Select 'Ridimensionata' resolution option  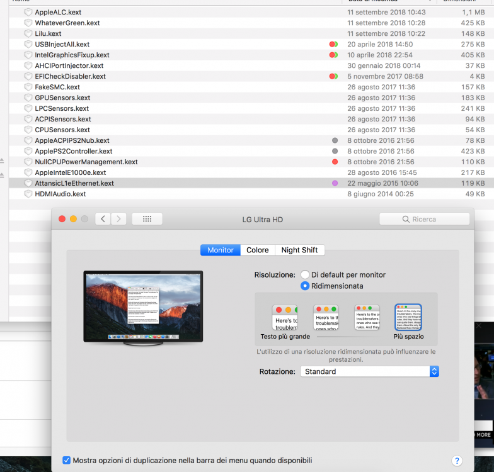305,286
